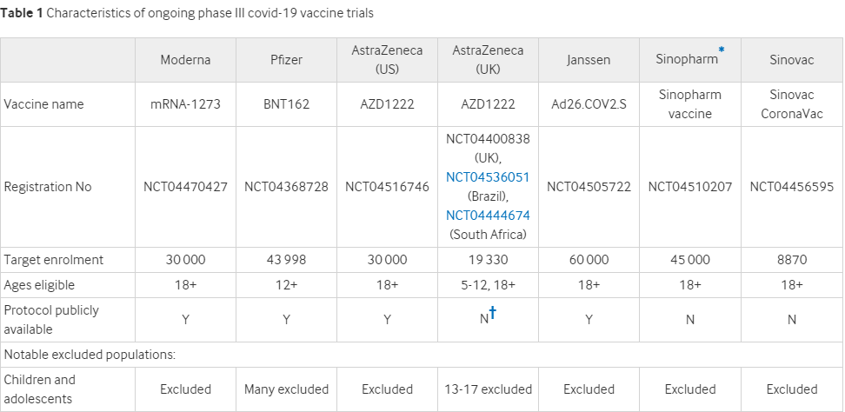The image size is (845, 412).
Task: Open the NCT04536051 Brazil trial link
Action: pyautogui.click(x=488, y=177)
